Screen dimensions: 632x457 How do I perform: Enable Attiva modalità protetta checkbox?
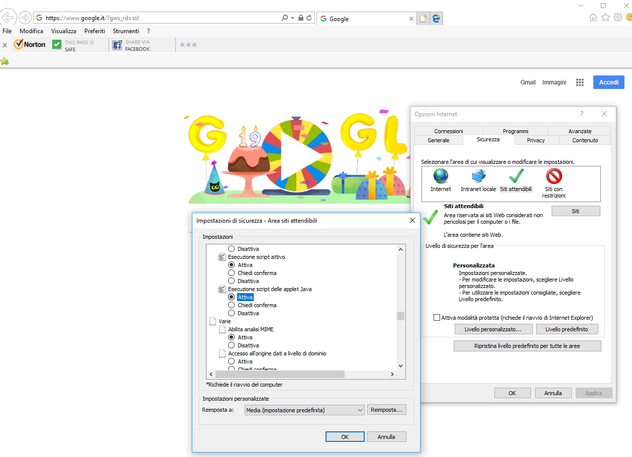(x=437, y=318)
